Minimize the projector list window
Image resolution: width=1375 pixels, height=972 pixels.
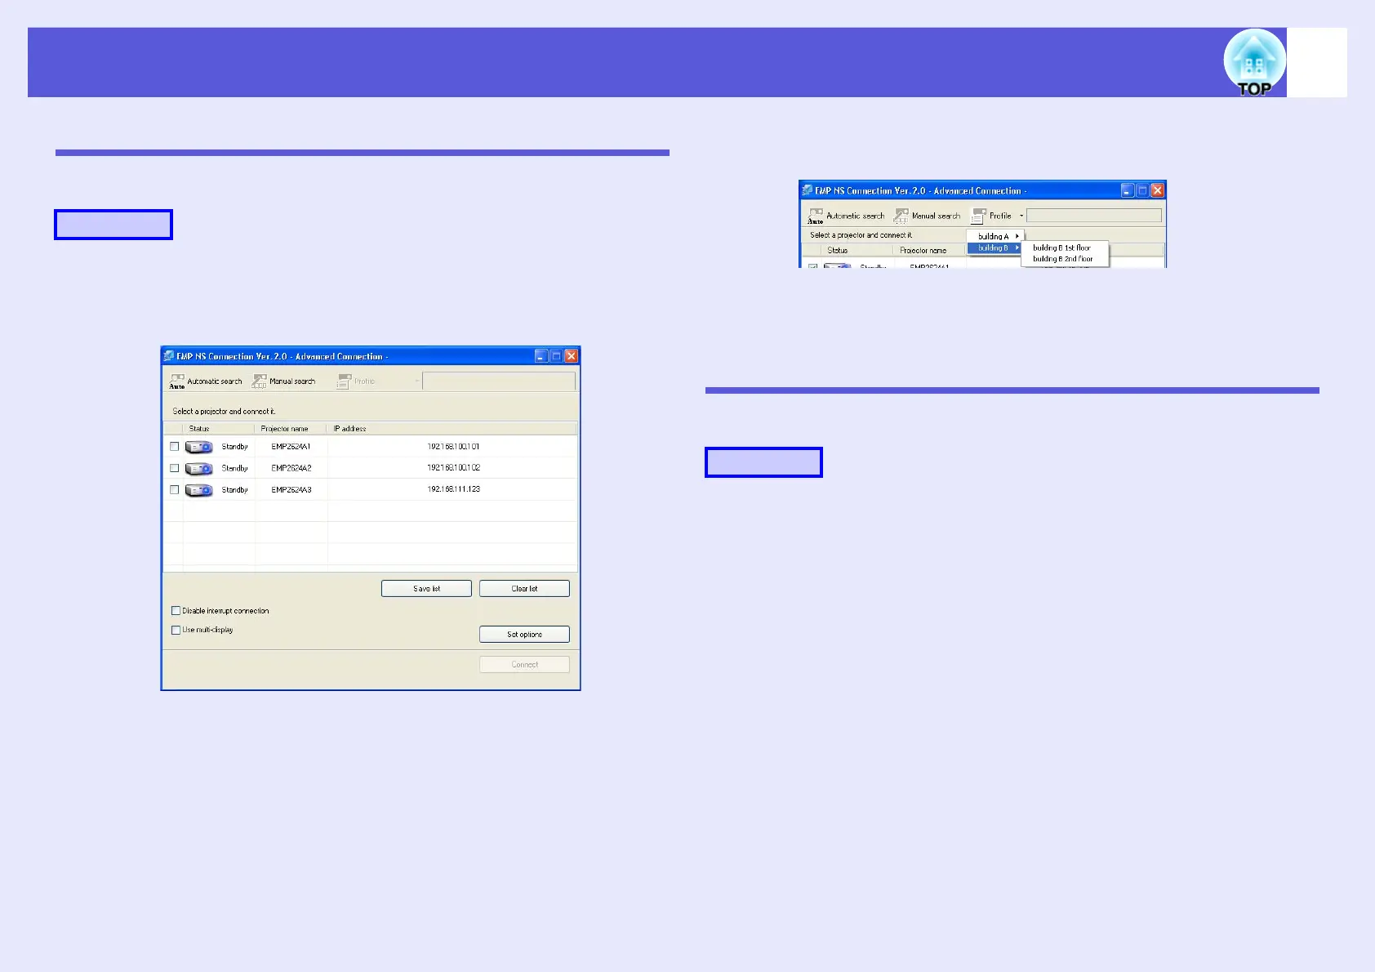pos(541,356)
